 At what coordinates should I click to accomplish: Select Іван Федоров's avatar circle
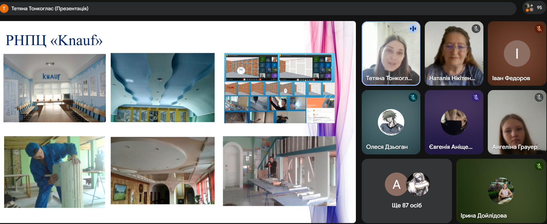517,54
